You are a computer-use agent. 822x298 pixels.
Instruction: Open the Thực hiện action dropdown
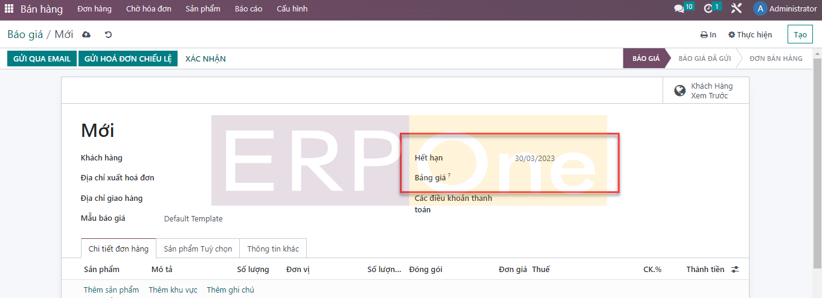(x=750, y=34)
